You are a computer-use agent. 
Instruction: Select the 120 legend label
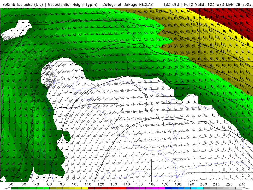[x=101, y=184]
